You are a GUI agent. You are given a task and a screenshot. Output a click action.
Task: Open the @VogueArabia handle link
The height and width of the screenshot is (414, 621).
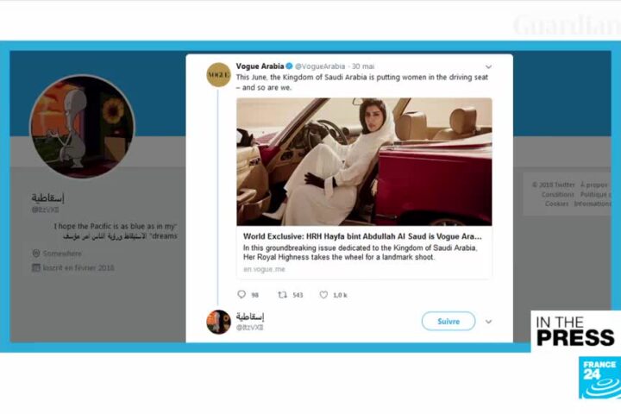pos(320,66)
